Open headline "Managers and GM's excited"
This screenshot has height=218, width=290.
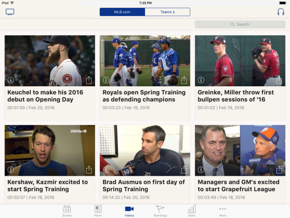coord(239,186)
